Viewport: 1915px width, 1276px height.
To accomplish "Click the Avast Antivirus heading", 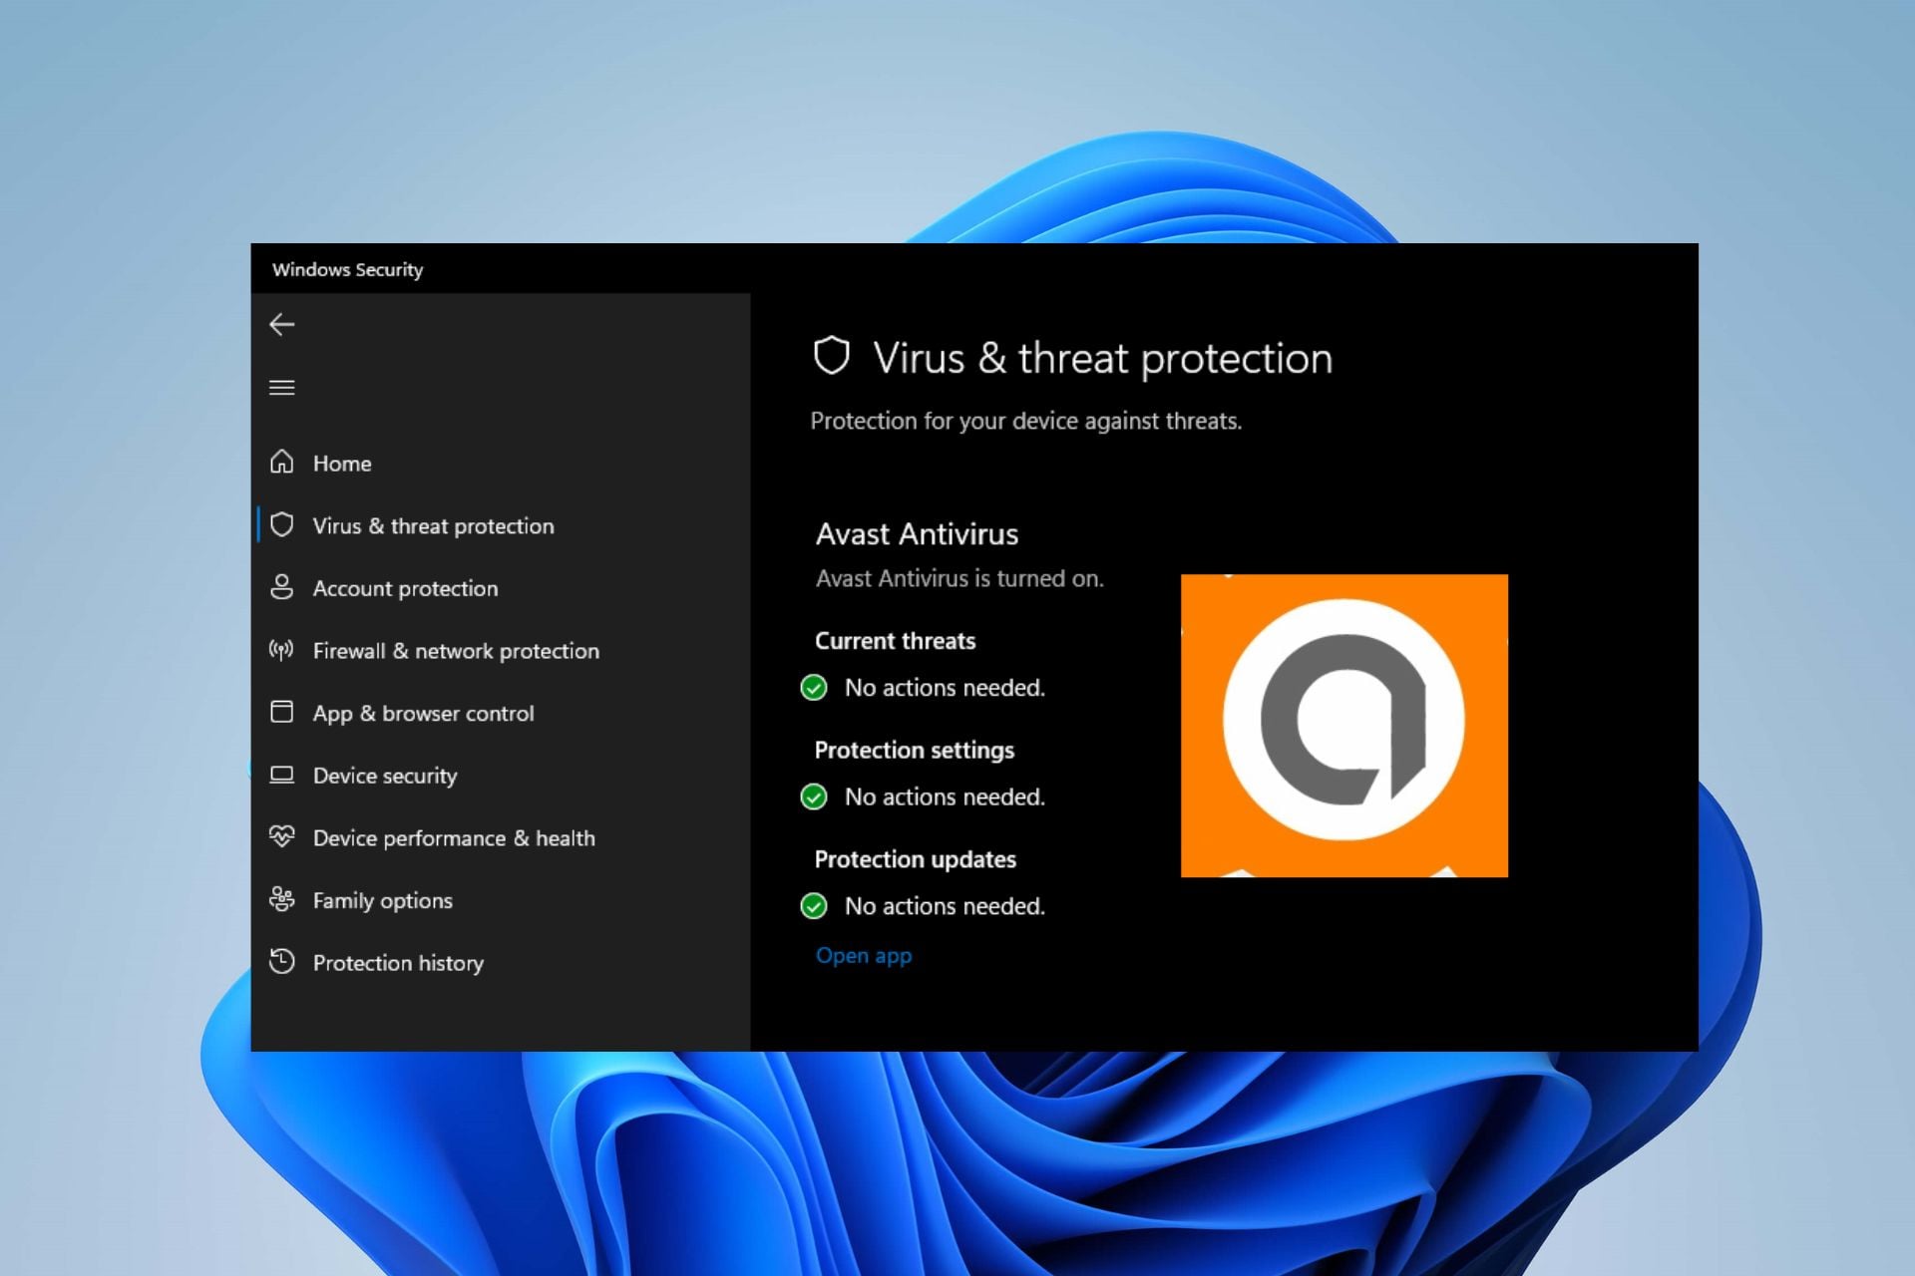I will point(917,534).
